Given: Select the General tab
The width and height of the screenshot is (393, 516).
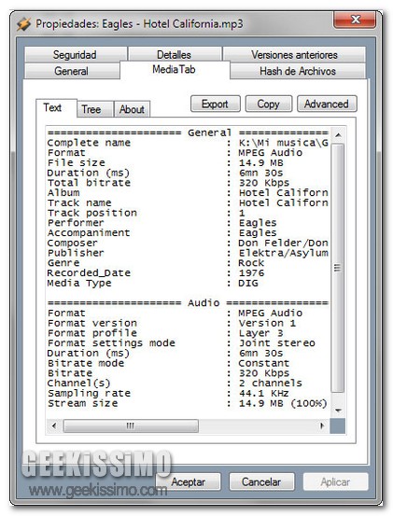Looking at the screenshot, I should tap(72, 71).
